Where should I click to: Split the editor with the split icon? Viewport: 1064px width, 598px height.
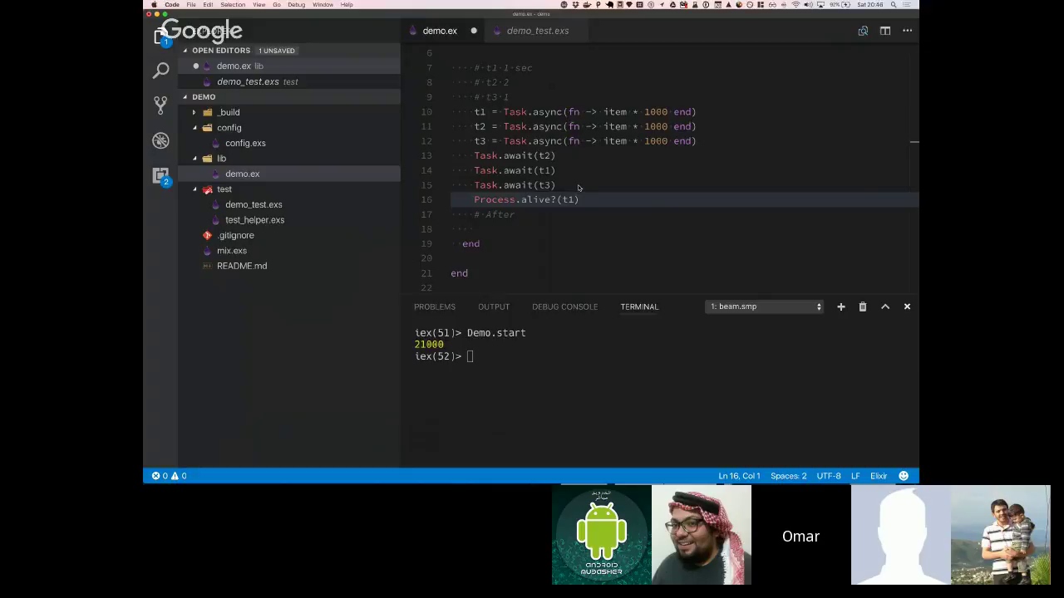click(885, 31)
